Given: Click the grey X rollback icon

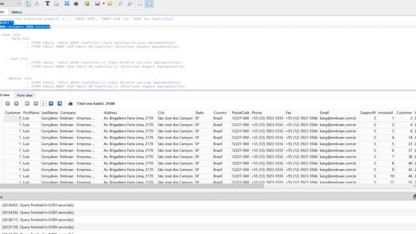Looking at the screenshot, I should pos(16,103).
